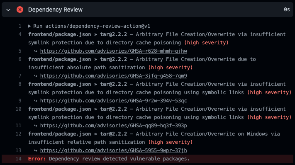Click the high severity label on line 12
Screen dimensions: 295x165
point(171,142)
